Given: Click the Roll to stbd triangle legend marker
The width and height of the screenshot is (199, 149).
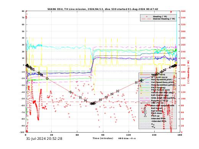Looking at the screenshot, I should tap(145, 111).
